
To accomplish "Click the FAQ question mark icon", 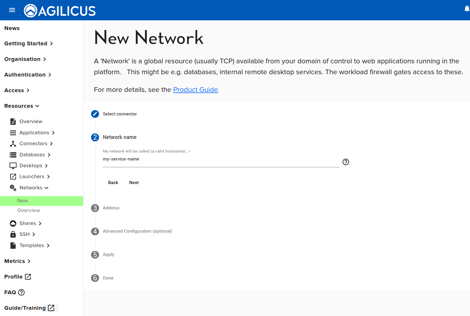I will coord(22,292).
